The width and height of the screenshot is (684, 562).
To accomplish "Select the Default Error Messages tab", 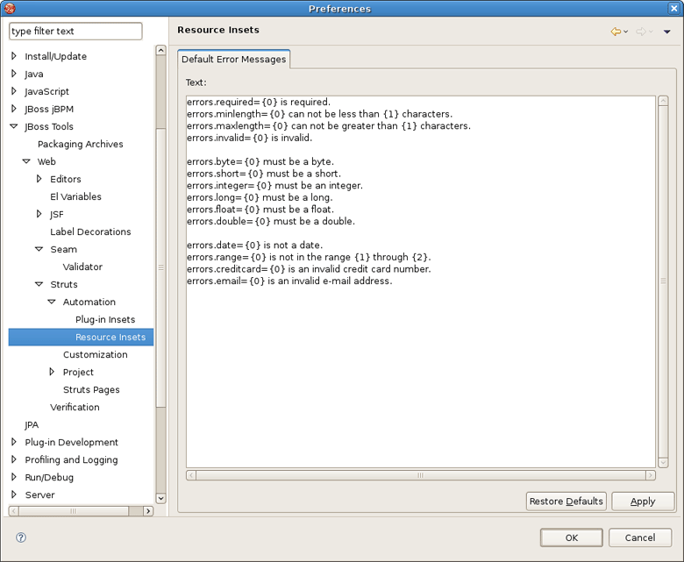I will 233,60.
